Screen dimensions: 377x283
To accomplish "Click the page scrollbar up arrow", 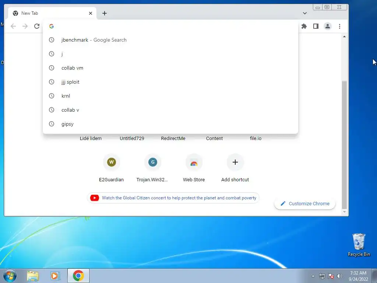I will click(x=344, y=36).
